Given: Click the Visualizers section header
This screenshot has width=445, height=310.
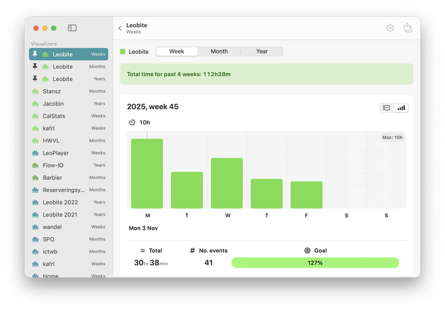Looking at the screenshot, I should click(44, 44).
